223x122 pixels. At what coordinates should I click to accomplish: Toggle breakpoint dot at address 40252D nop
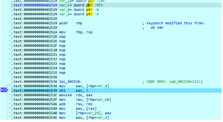(x=10, y=37)
